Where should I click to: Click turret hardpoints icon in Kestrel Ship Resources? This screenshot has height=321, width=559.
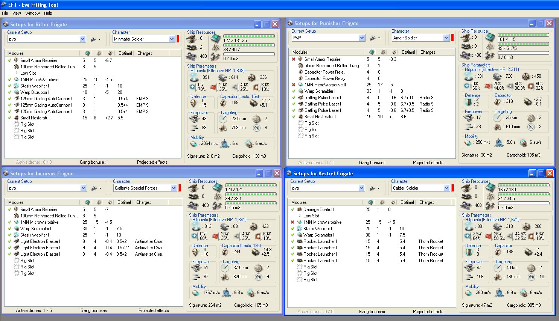(x=467, y=187)
